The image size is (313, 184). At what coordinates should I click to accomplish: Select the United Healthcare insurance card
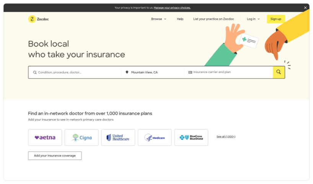click(118, 138)
